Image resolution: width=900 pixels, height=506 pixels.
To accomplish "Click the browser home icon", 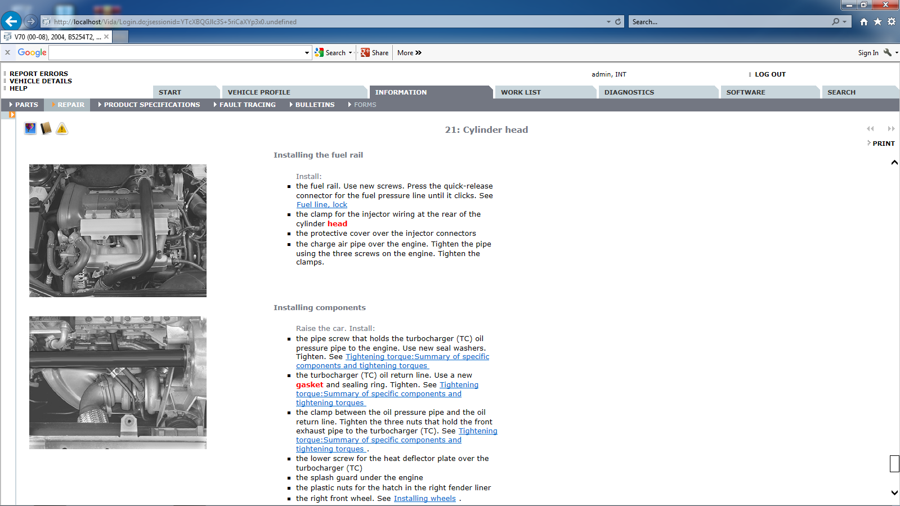I will 863,22.
